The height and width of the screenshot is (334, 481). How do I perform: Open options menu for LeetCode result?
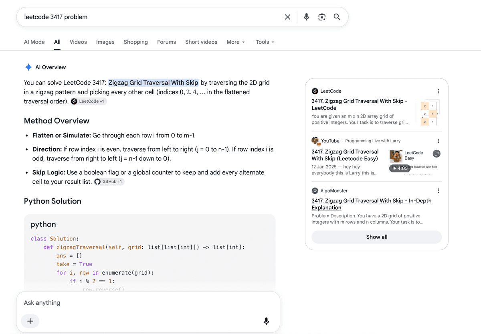[439, 91]
